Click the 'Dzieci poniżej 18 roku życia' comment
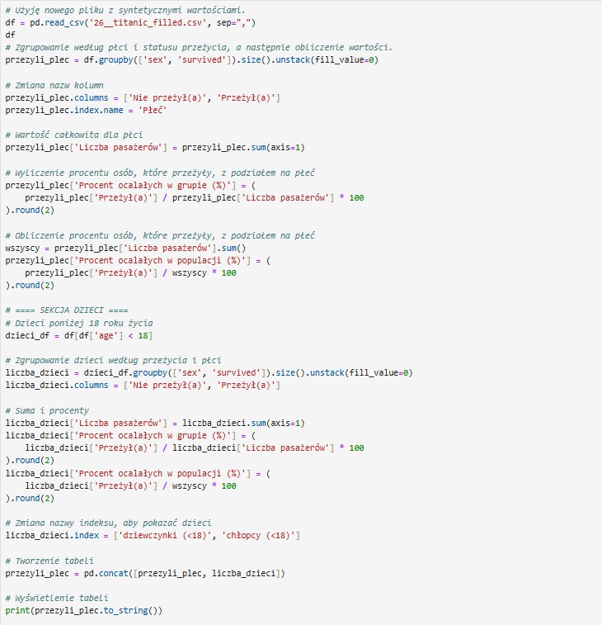This screenshot has width=602, height=625. tap(78, 323)
